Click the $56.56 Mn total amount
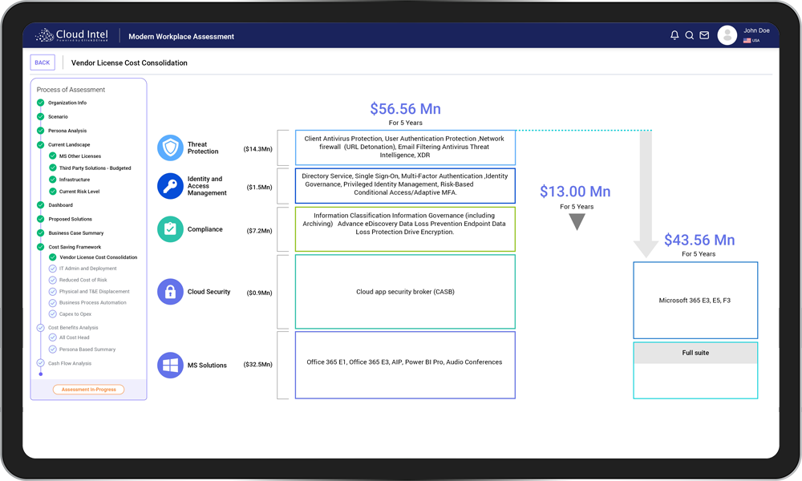Screen dimensions: 802x481 [405, 109]
